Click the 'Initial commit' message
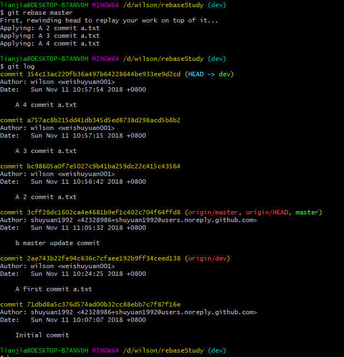 tap(42, 335)
